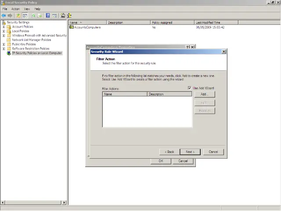
Task: Click the Export List toolbar icon
Action: (40, 15)
